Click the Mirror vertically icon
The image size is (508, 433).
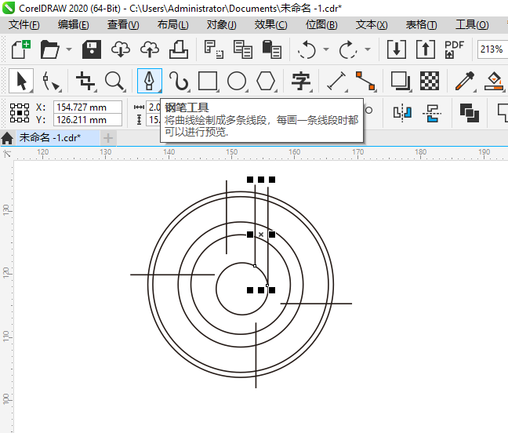[x=432, y=113]
